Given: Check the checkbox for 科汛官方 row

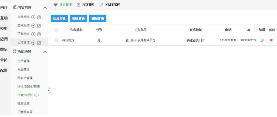Looking at the screenshot, I should point(56,40).
